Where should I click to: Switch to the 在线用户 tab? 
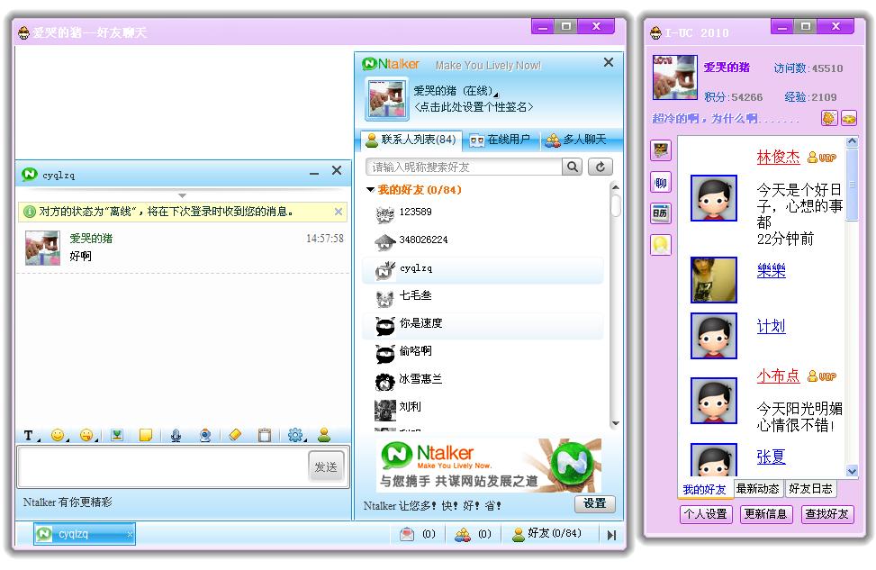click(x=501, y=140)
